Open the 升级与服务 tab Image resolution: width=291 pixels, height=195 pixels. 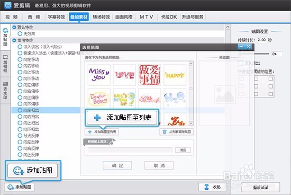tap(193, 17)
